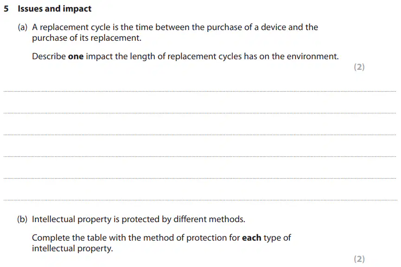Click the fifth dotted answer line

pos(200,178)
